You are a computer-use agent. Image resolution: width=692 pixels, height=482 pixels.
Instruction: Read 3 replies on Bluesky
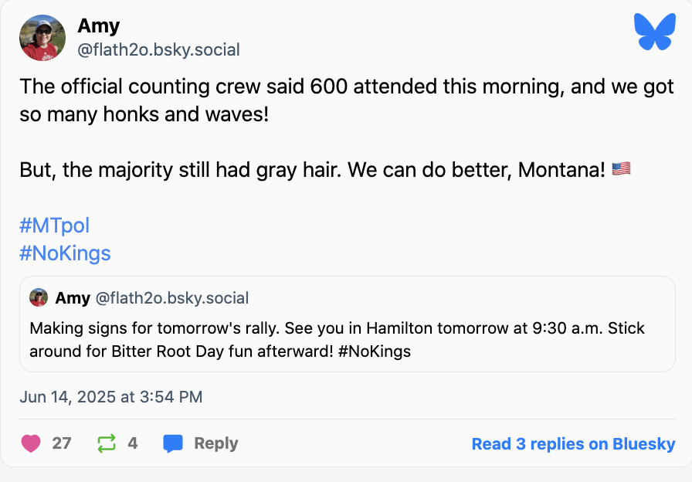pyautogui.click(x=573, y=443)
